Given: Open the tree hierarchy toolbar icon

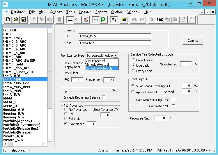Looking at the screenshot, I should coord(114,20).
